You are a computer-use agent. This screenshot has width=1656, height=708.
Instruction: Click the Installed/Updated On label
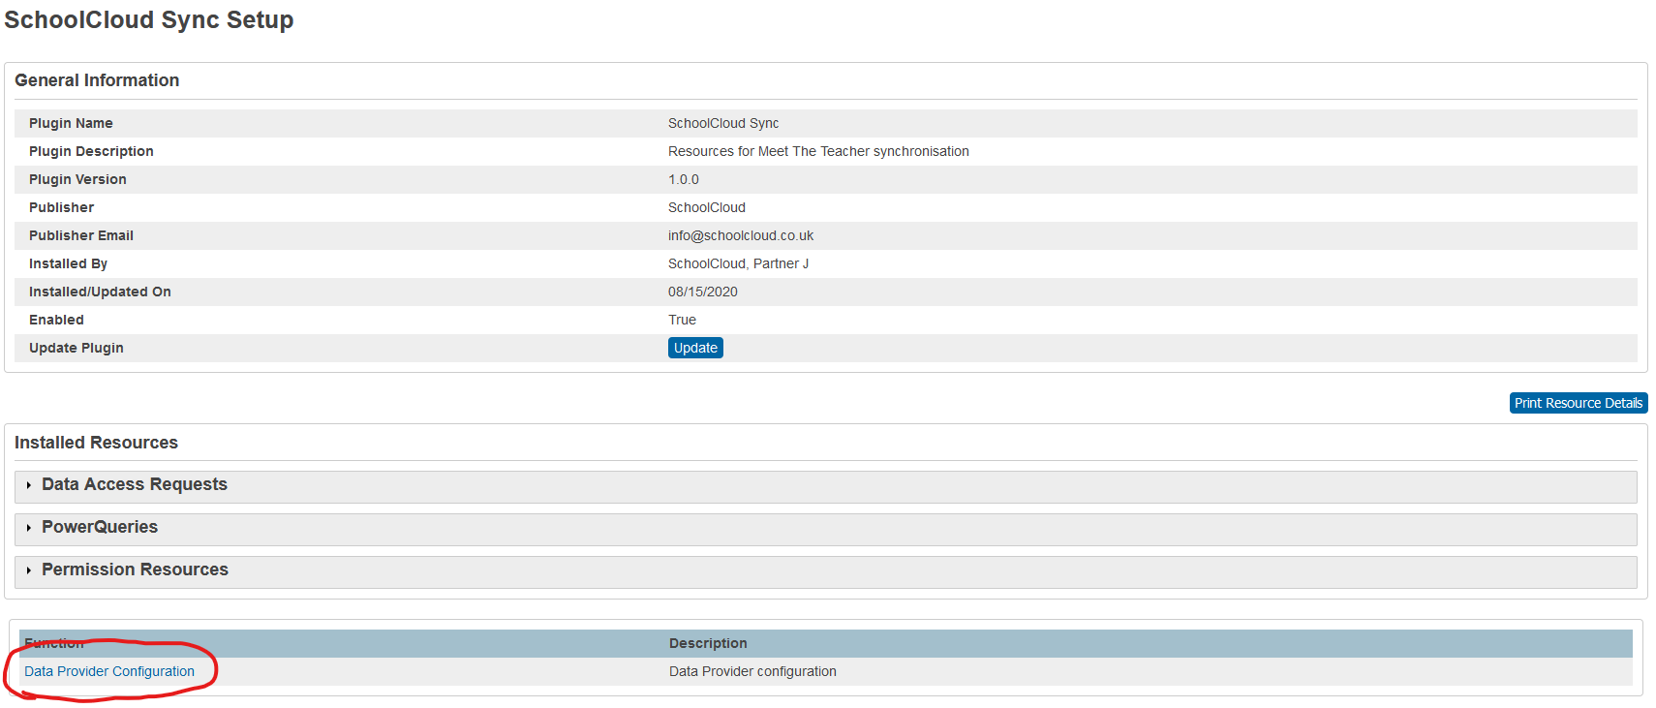coord(100,292)
